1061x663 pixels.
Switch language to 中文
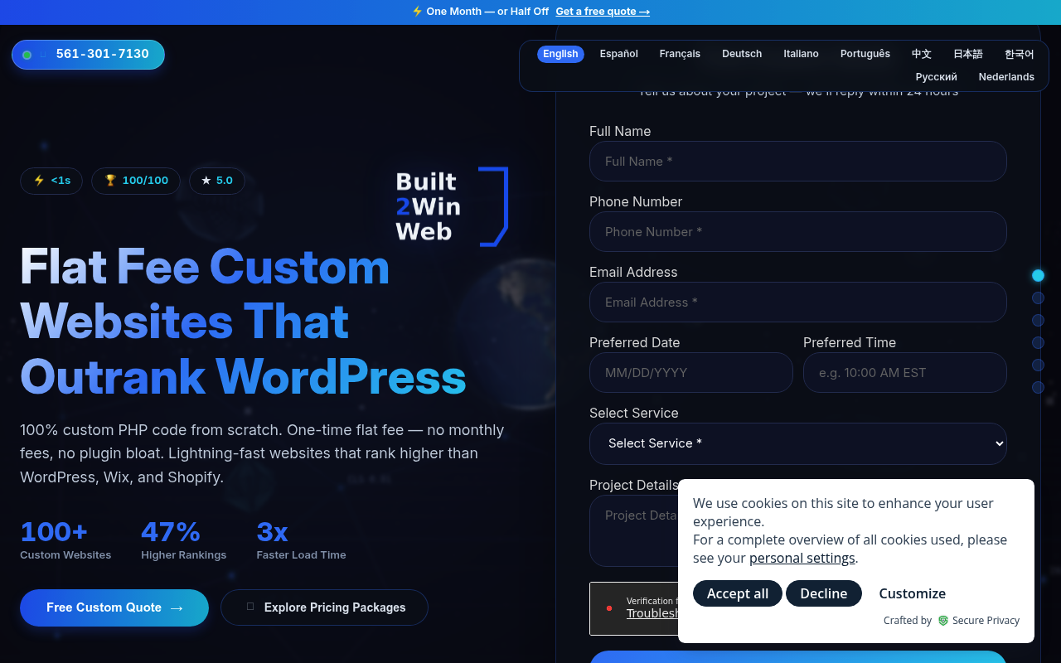click(922, 54)
